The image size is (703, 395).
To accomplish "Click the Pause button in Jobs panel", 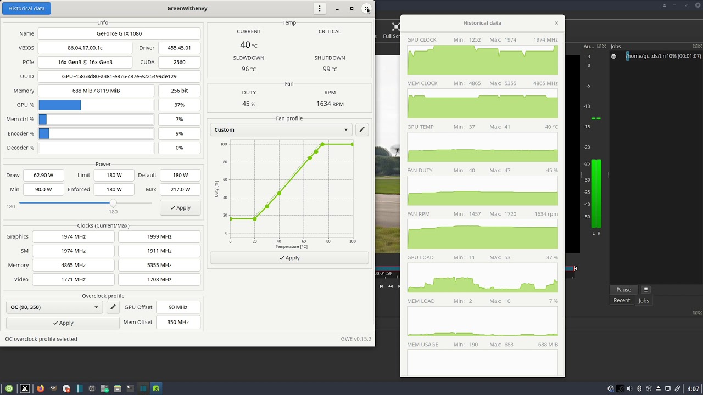I will [623, 290].
